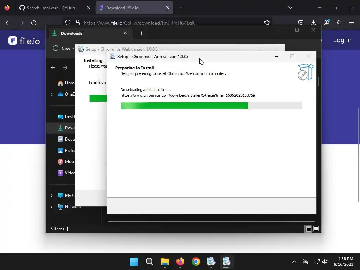
Task: Open the Windows Start menu
Action: click(x=134, y=262)
